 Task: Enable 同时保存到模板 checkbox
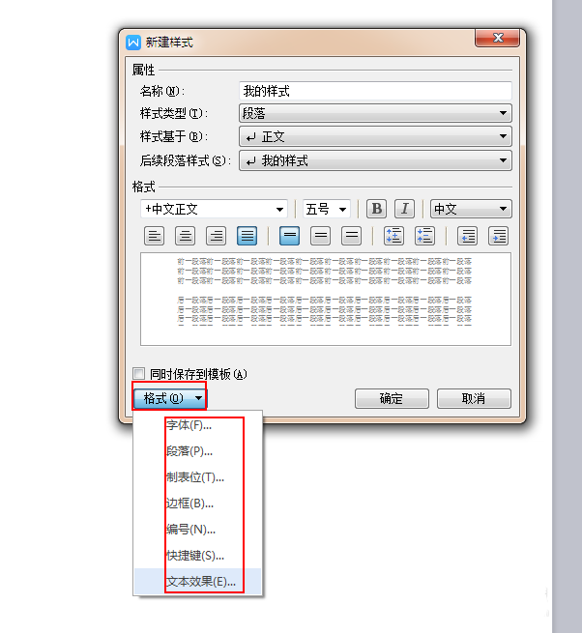click(139, 373)
